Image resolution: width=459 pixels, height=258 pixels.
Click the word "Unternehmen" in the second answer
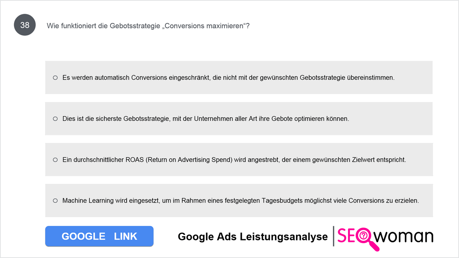(x=212, y=119)
